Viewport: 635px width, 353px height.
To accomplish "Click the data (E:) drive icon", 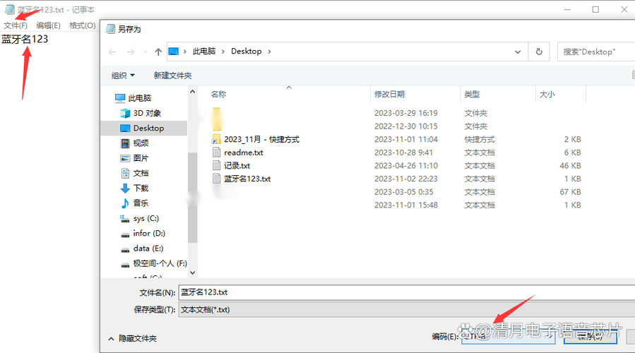I will point(125,249).
